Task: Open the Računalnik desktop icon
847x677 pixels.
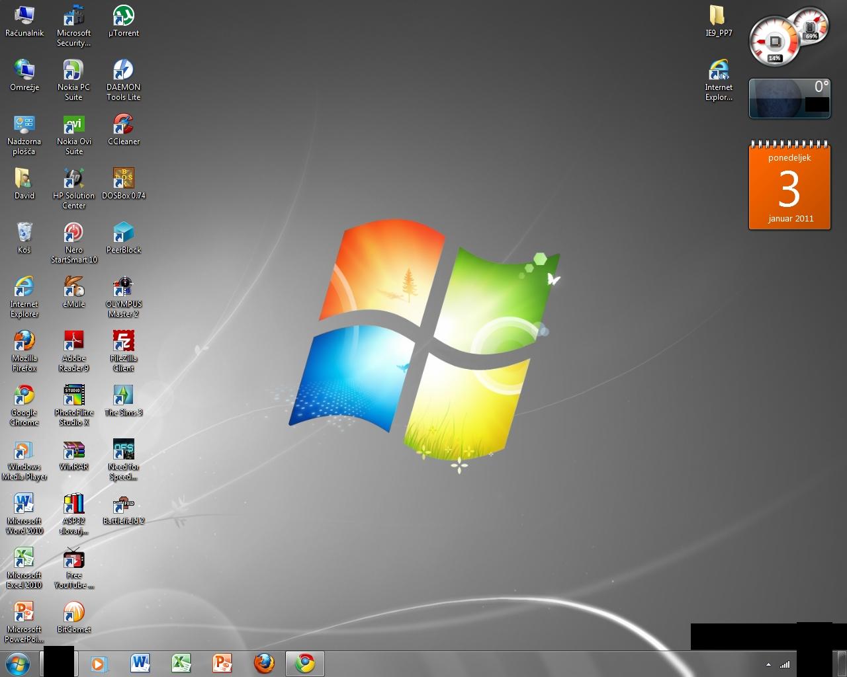Action: pos(24,21)
